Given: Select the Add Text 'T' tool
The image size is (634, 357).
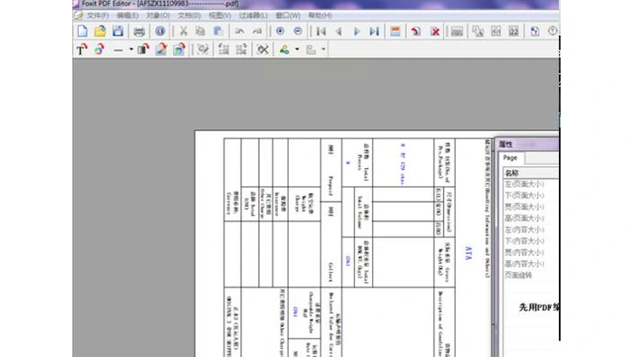Looking at the screenshot, I should tap(82, 49).
